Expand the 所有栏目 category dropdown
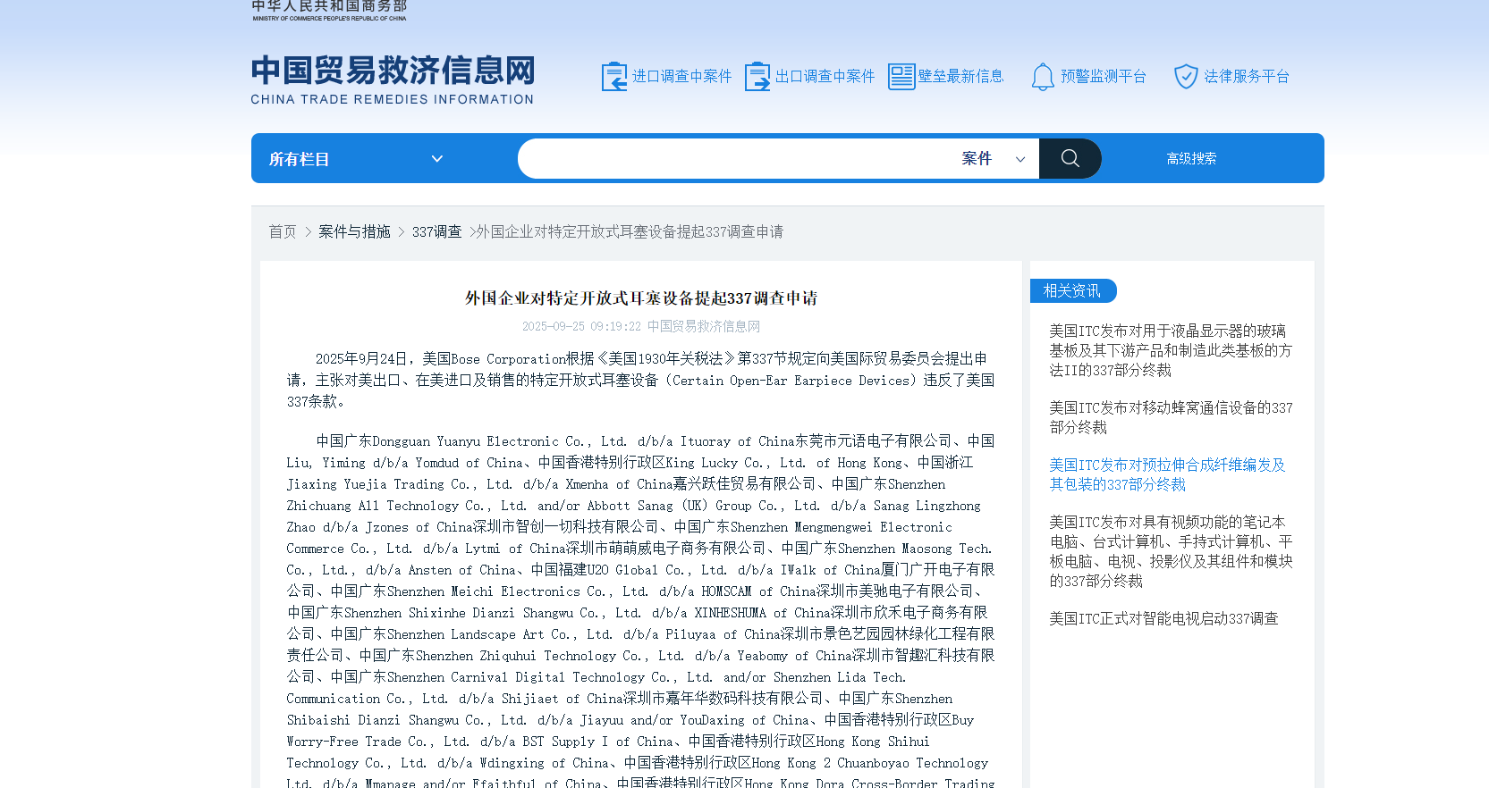Image resolution: width=1489 pixels, height=788 pixels. point(355,159)
